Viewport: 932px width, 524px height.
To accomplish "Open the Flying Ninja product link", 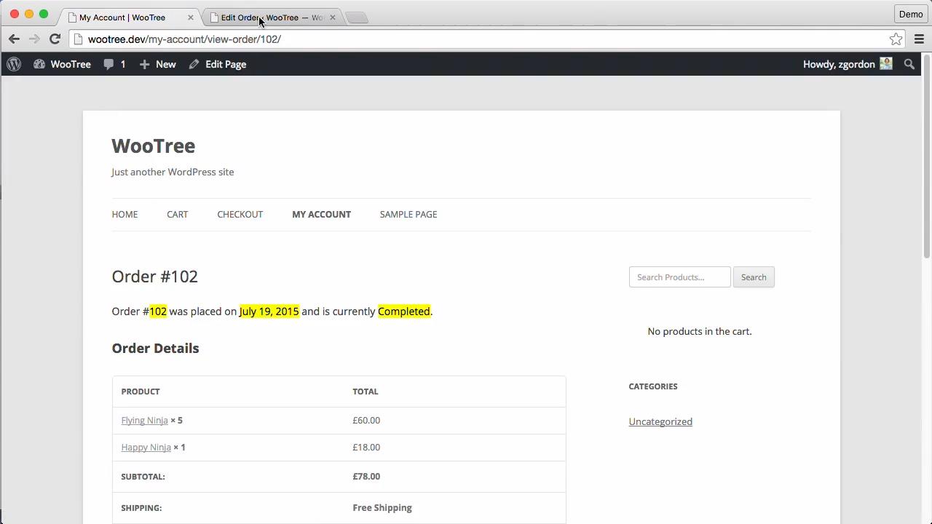I will pyautogui.click(x=144, y=420).
